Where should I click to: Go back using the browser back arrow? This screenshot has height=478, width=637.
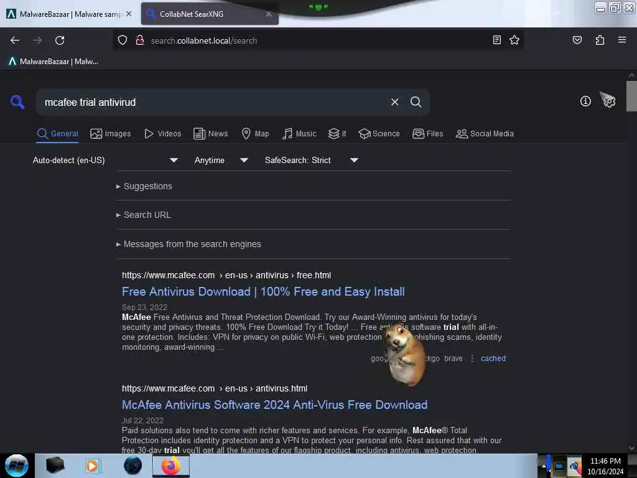pos(15,40)
